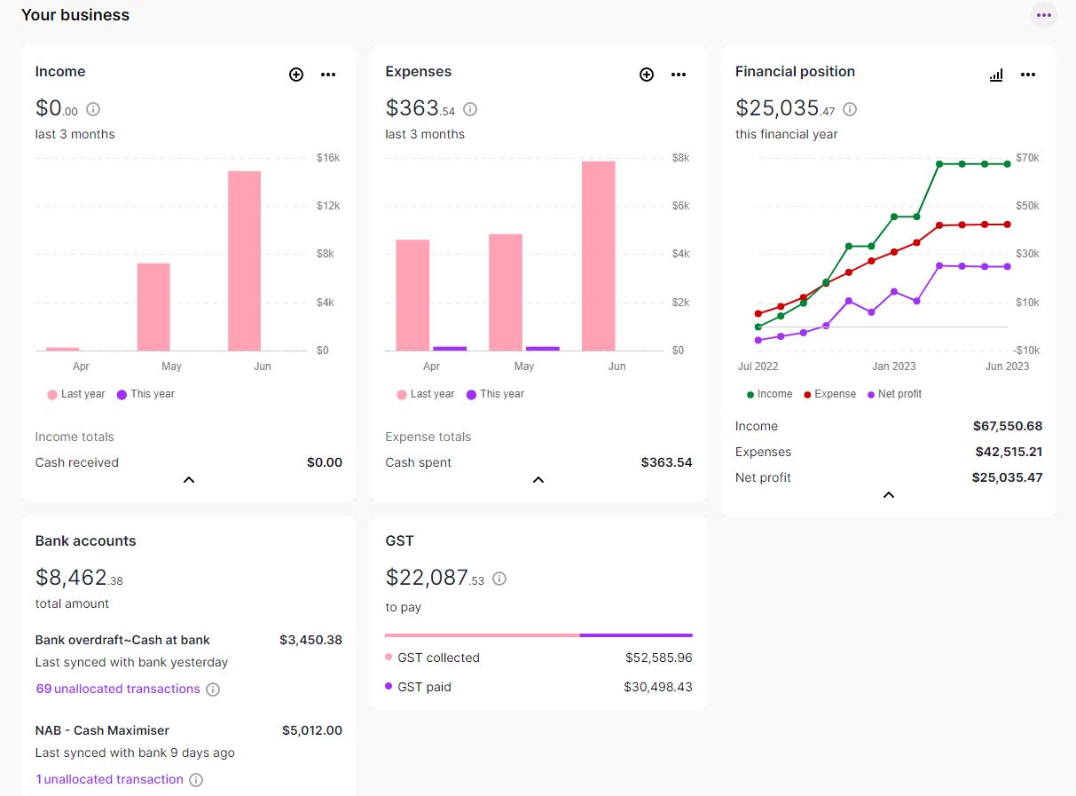
Task: Open 69 unallocated transactions link
Action: 118,689
